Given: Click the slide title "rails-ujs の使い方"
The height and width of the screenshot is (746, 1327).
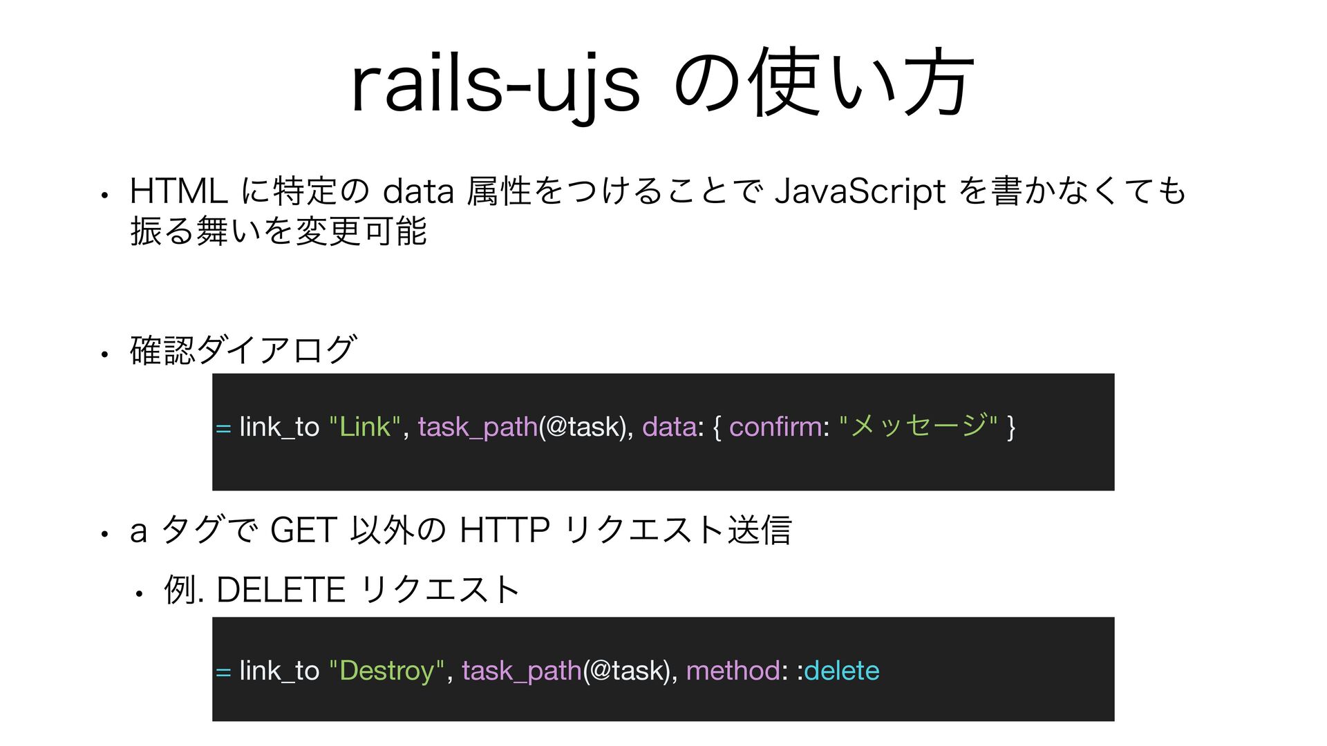Looking at the screenshot, I should pos(663,86).
